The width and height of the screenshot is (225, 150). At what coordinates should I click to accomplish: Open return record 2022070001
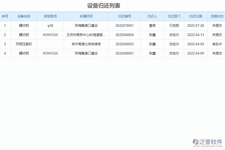coord(124,25)
